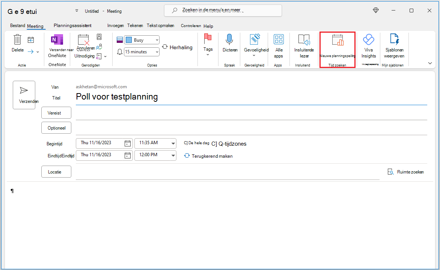Click the check names people icon

(x=99, y=47)
